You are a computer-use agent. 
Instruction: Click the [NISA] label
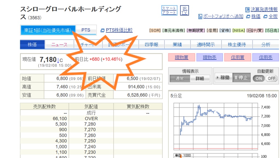(x=238, y=31)
